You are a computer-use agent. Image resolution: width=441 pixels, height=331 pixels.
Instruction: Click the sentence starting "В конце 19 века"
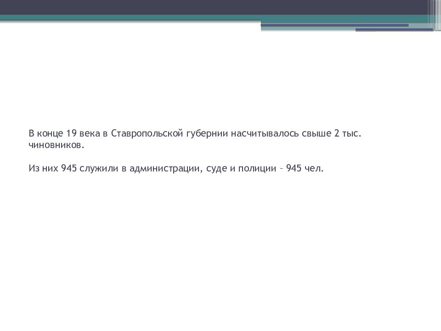[x=195, y=139]
